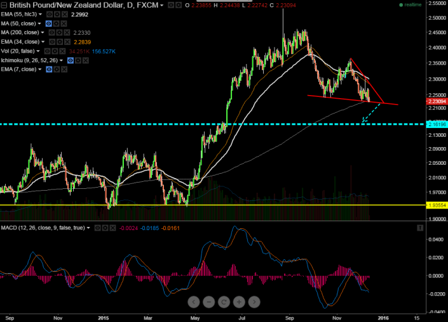Click the realtime status indicator

(x=411, y=5)
